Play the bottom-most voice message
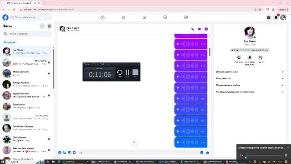Image resolution: width=291 pixels, height=164 pixels. pyautogui.click(x=178, y=143)
